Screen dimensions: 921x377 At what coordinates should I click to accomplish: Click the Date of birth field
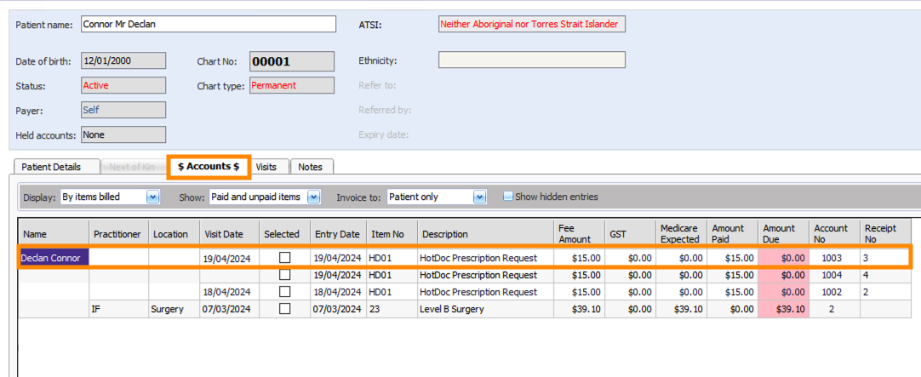pos(123,60)
